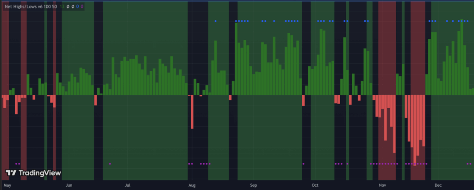Click the TradingView logo icon
This screenshot has width=474, height=190.
11,173
